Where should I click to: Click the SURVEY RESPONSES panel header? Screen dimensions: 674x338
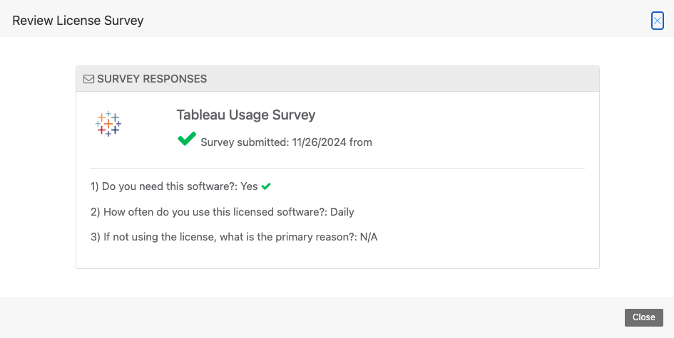pos(337,79)
